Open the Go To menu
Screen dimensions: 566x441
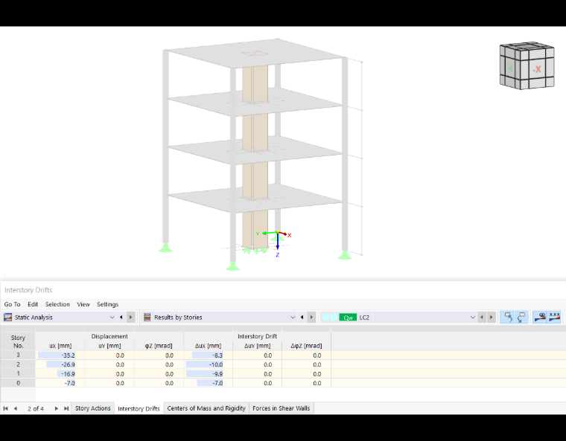(x=12, y=304)
